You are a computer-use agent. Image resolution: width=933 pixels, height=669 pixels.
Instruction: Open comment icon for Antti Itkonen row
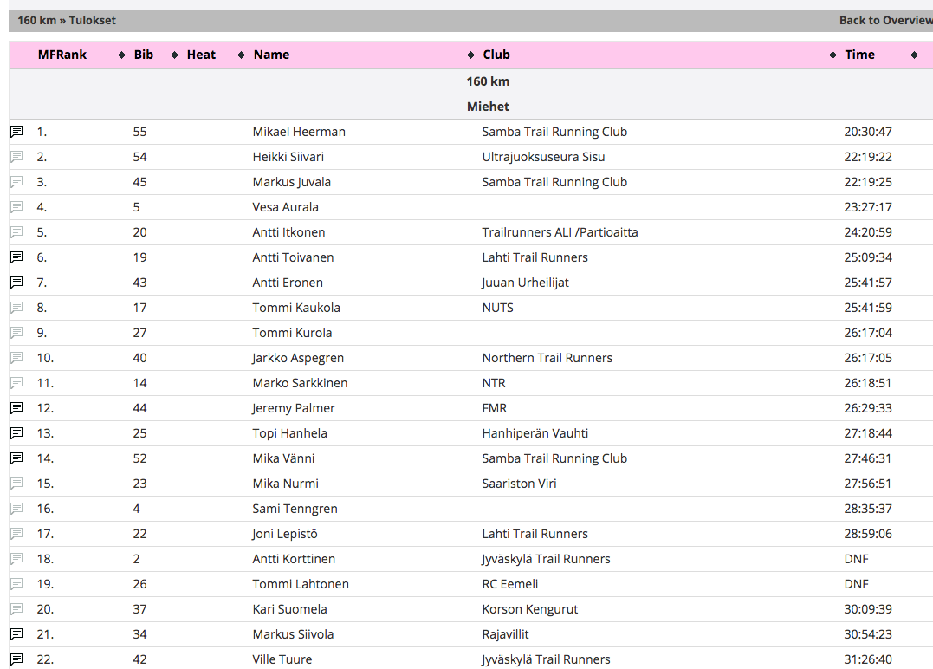click(x=16, y=231)
